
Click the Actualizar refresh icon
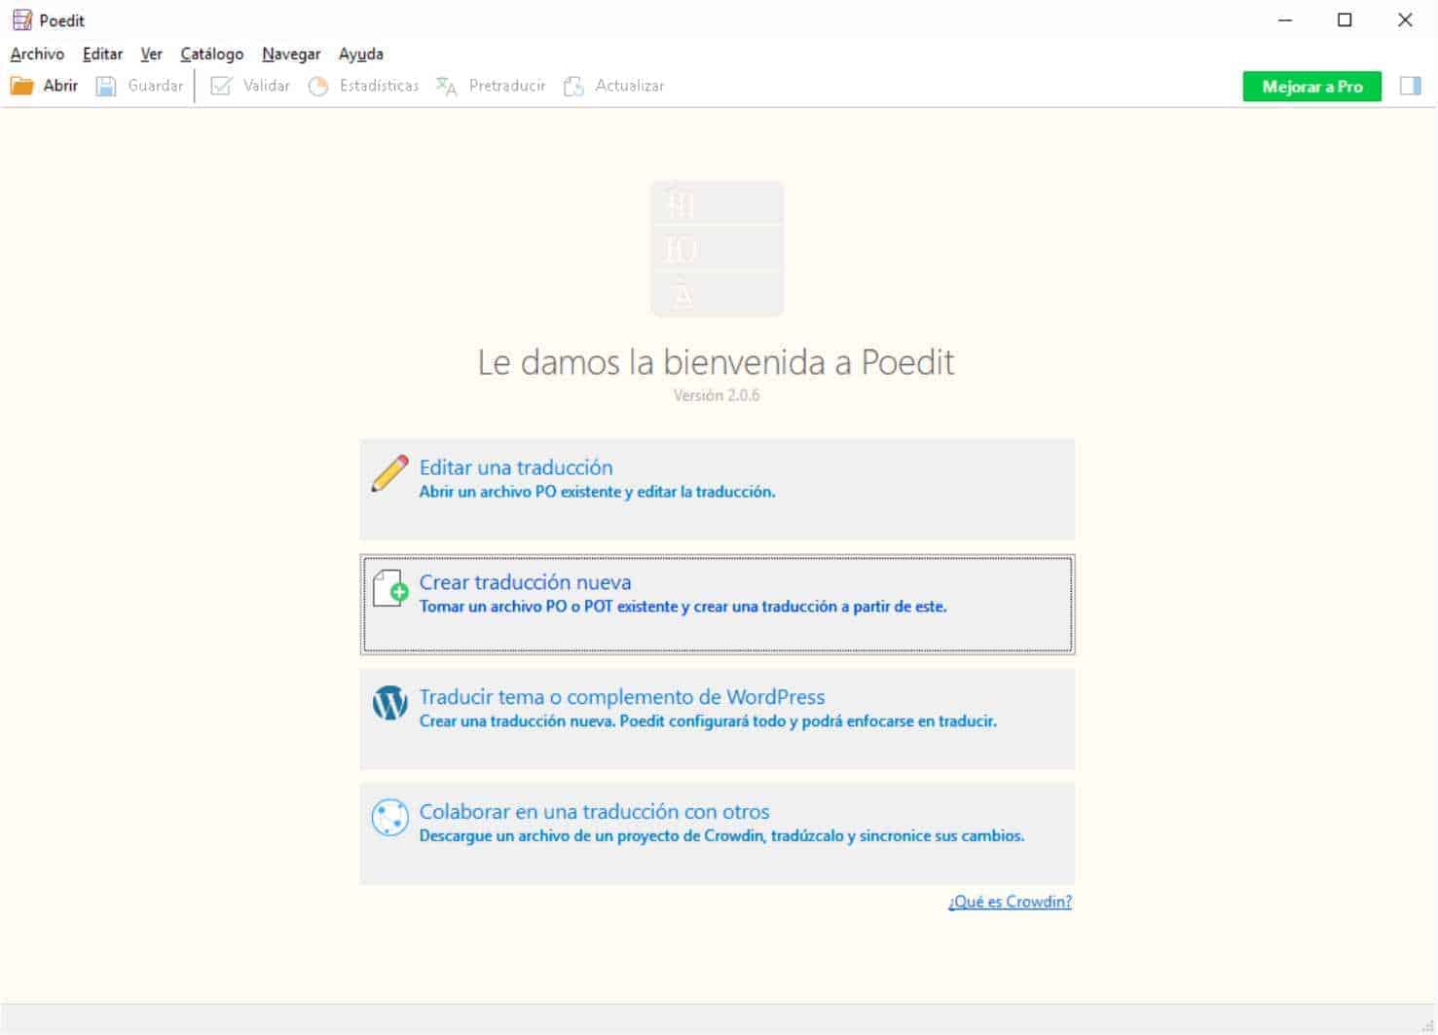tap(574, 86)
